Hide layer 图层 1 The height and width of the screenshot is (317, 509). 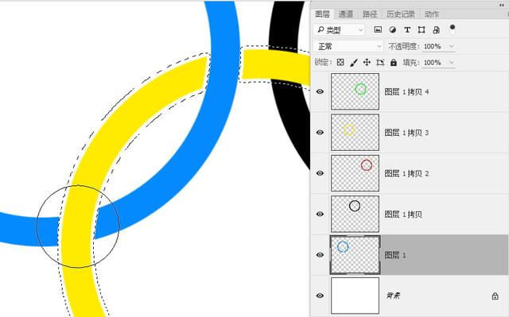pos(320,255)
